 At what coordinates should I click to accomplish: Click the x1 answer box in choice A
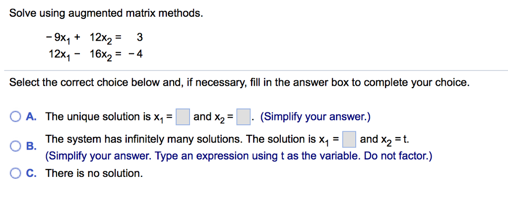tap(183, 117)
